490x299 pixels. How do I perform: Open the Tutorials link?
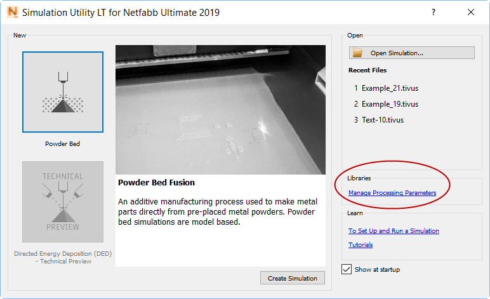pos(361,244)
